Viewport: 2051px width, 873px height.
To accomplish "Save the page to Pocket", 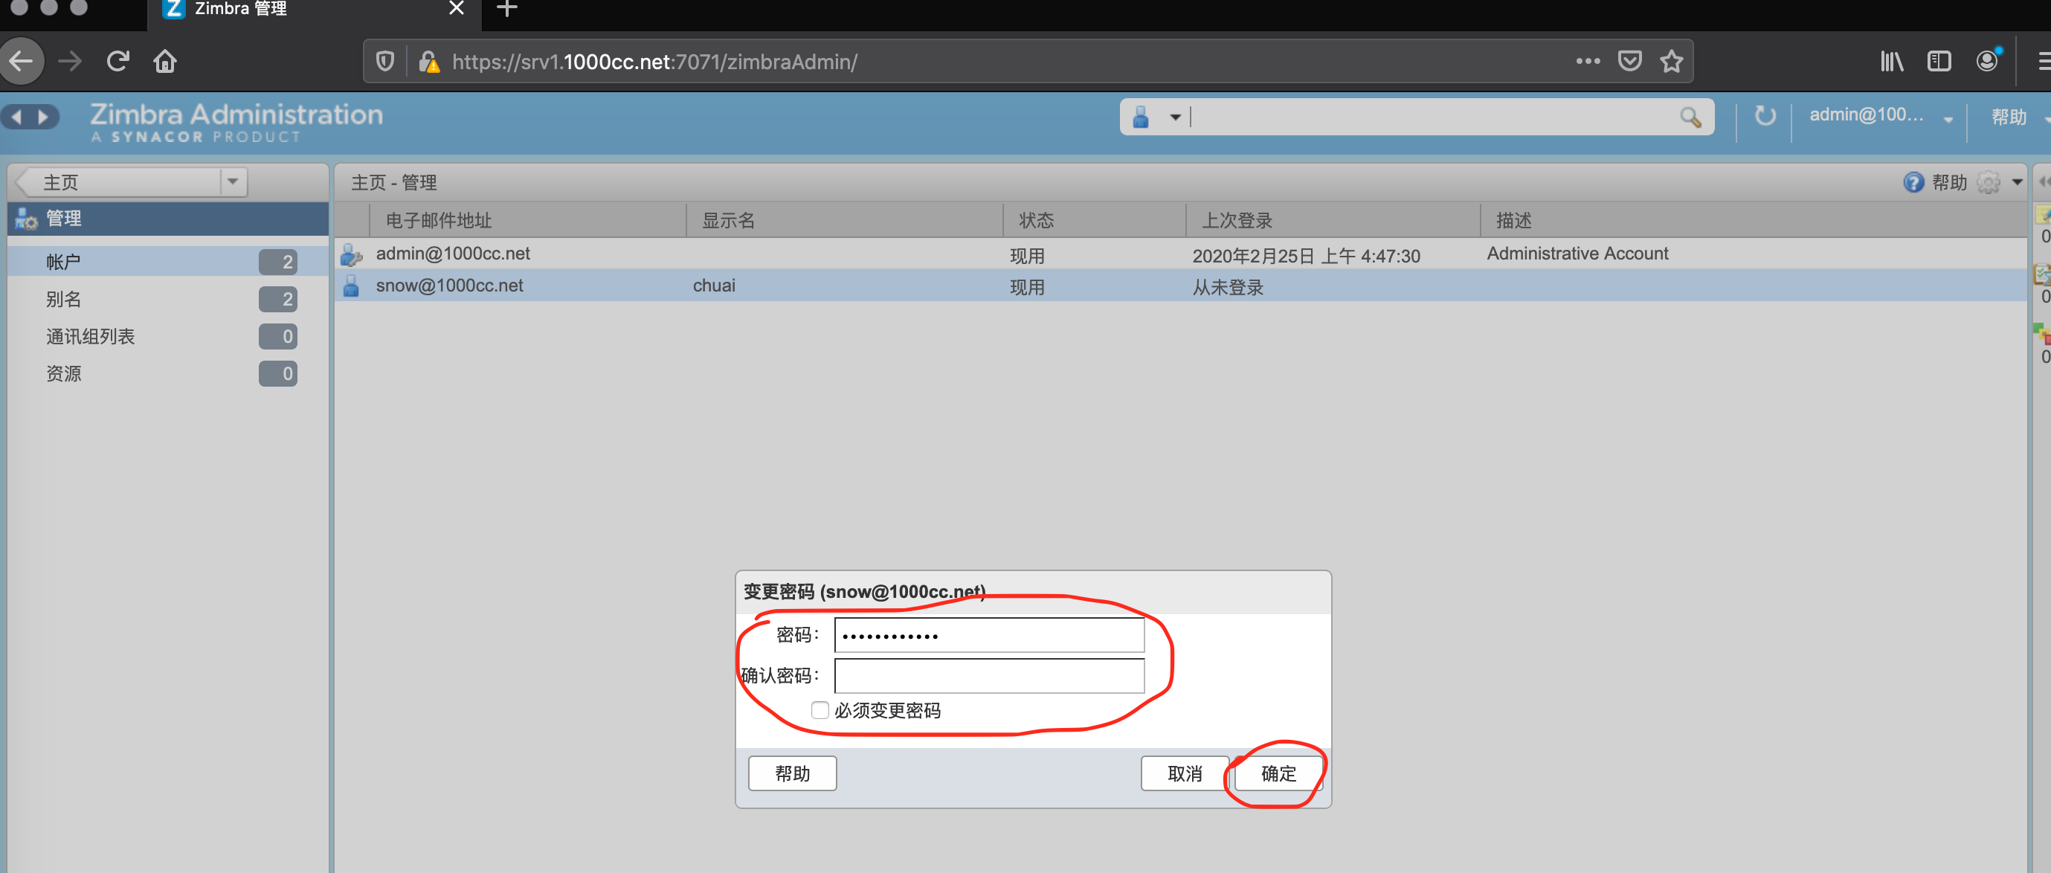I will click(x=1630, y=61).
